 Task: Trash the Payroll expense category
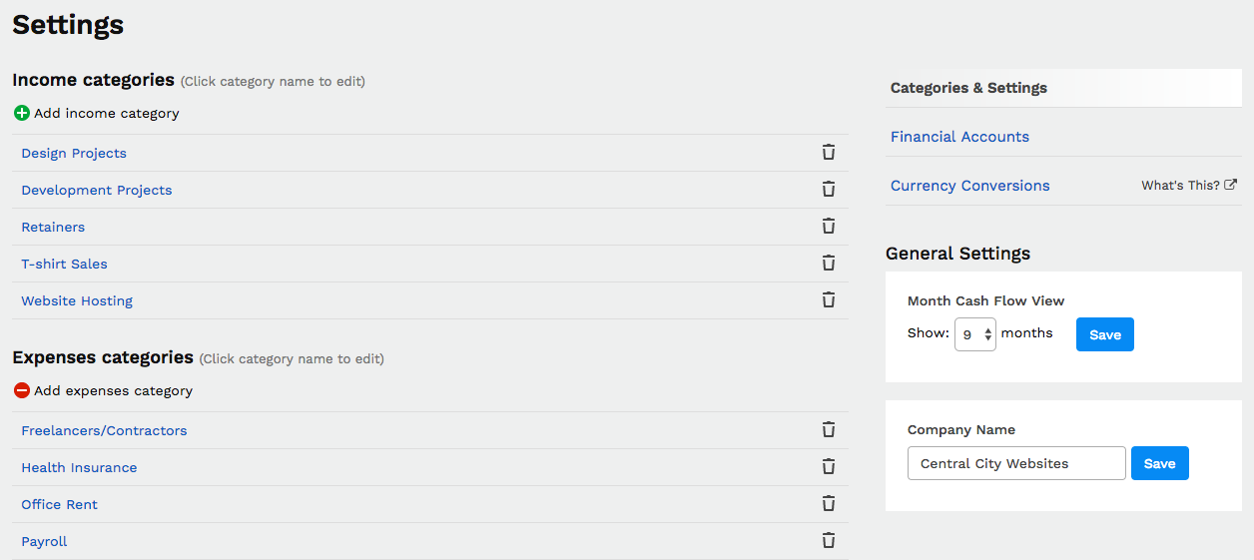(828, 541)
